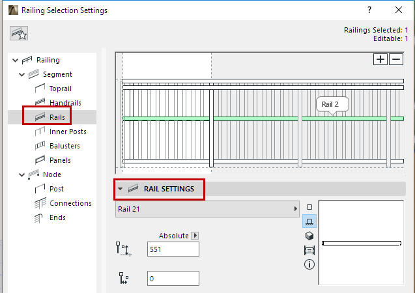Select Toprail in the tree
This screenshot has height=293, width=415.
click(61, 89)
